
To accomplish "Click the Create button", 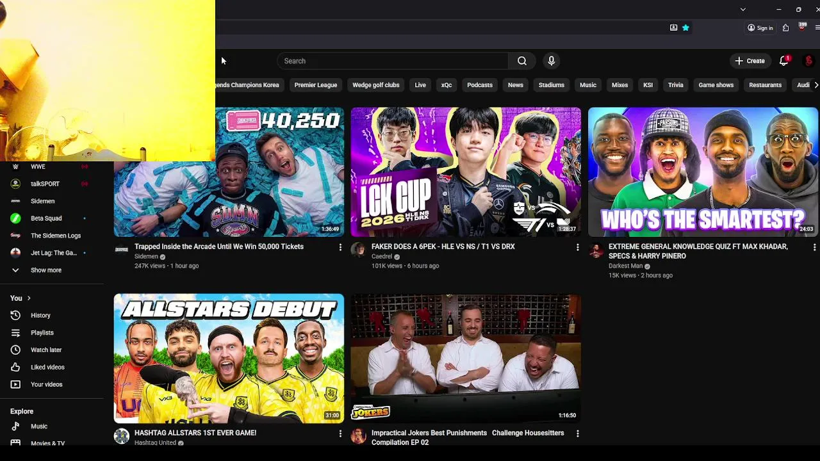I will [x=750, y=61].
